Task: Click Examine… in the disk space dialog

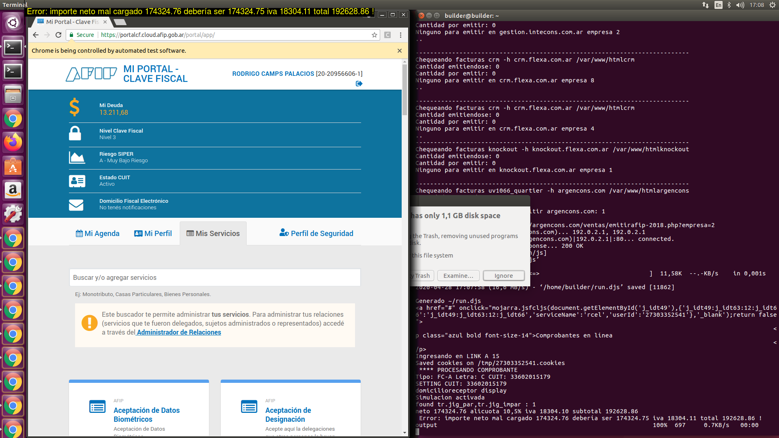Action: click(x=458, y=276)
